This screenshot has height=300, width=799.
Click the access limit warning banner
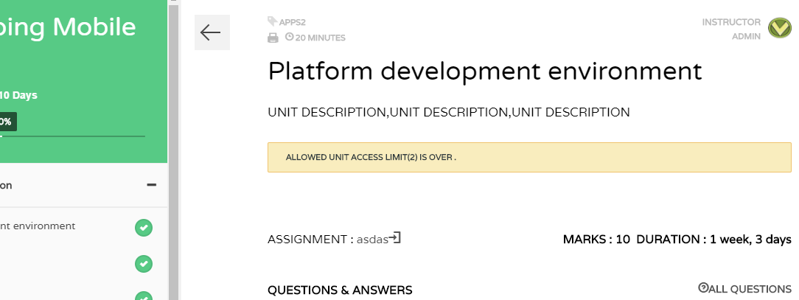pyautogui.click(x=529, y=158)
